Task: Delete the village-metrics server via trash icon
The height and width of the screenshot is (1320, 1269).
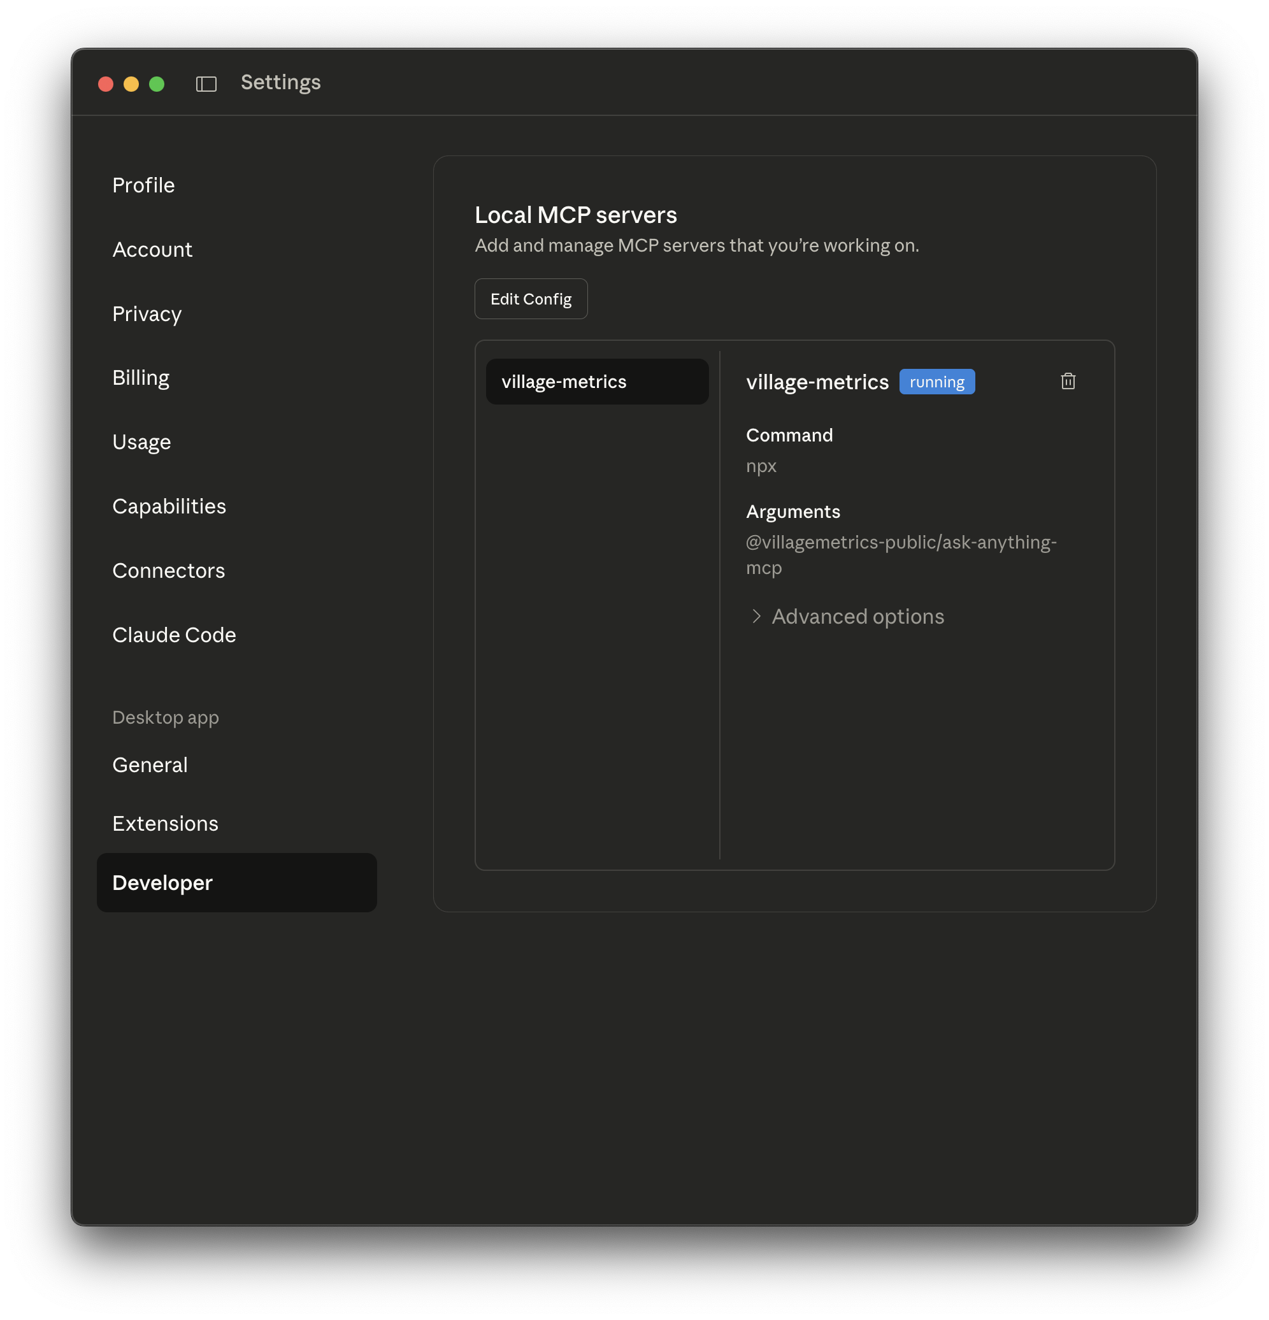Action: click(x=1068, y=381)
